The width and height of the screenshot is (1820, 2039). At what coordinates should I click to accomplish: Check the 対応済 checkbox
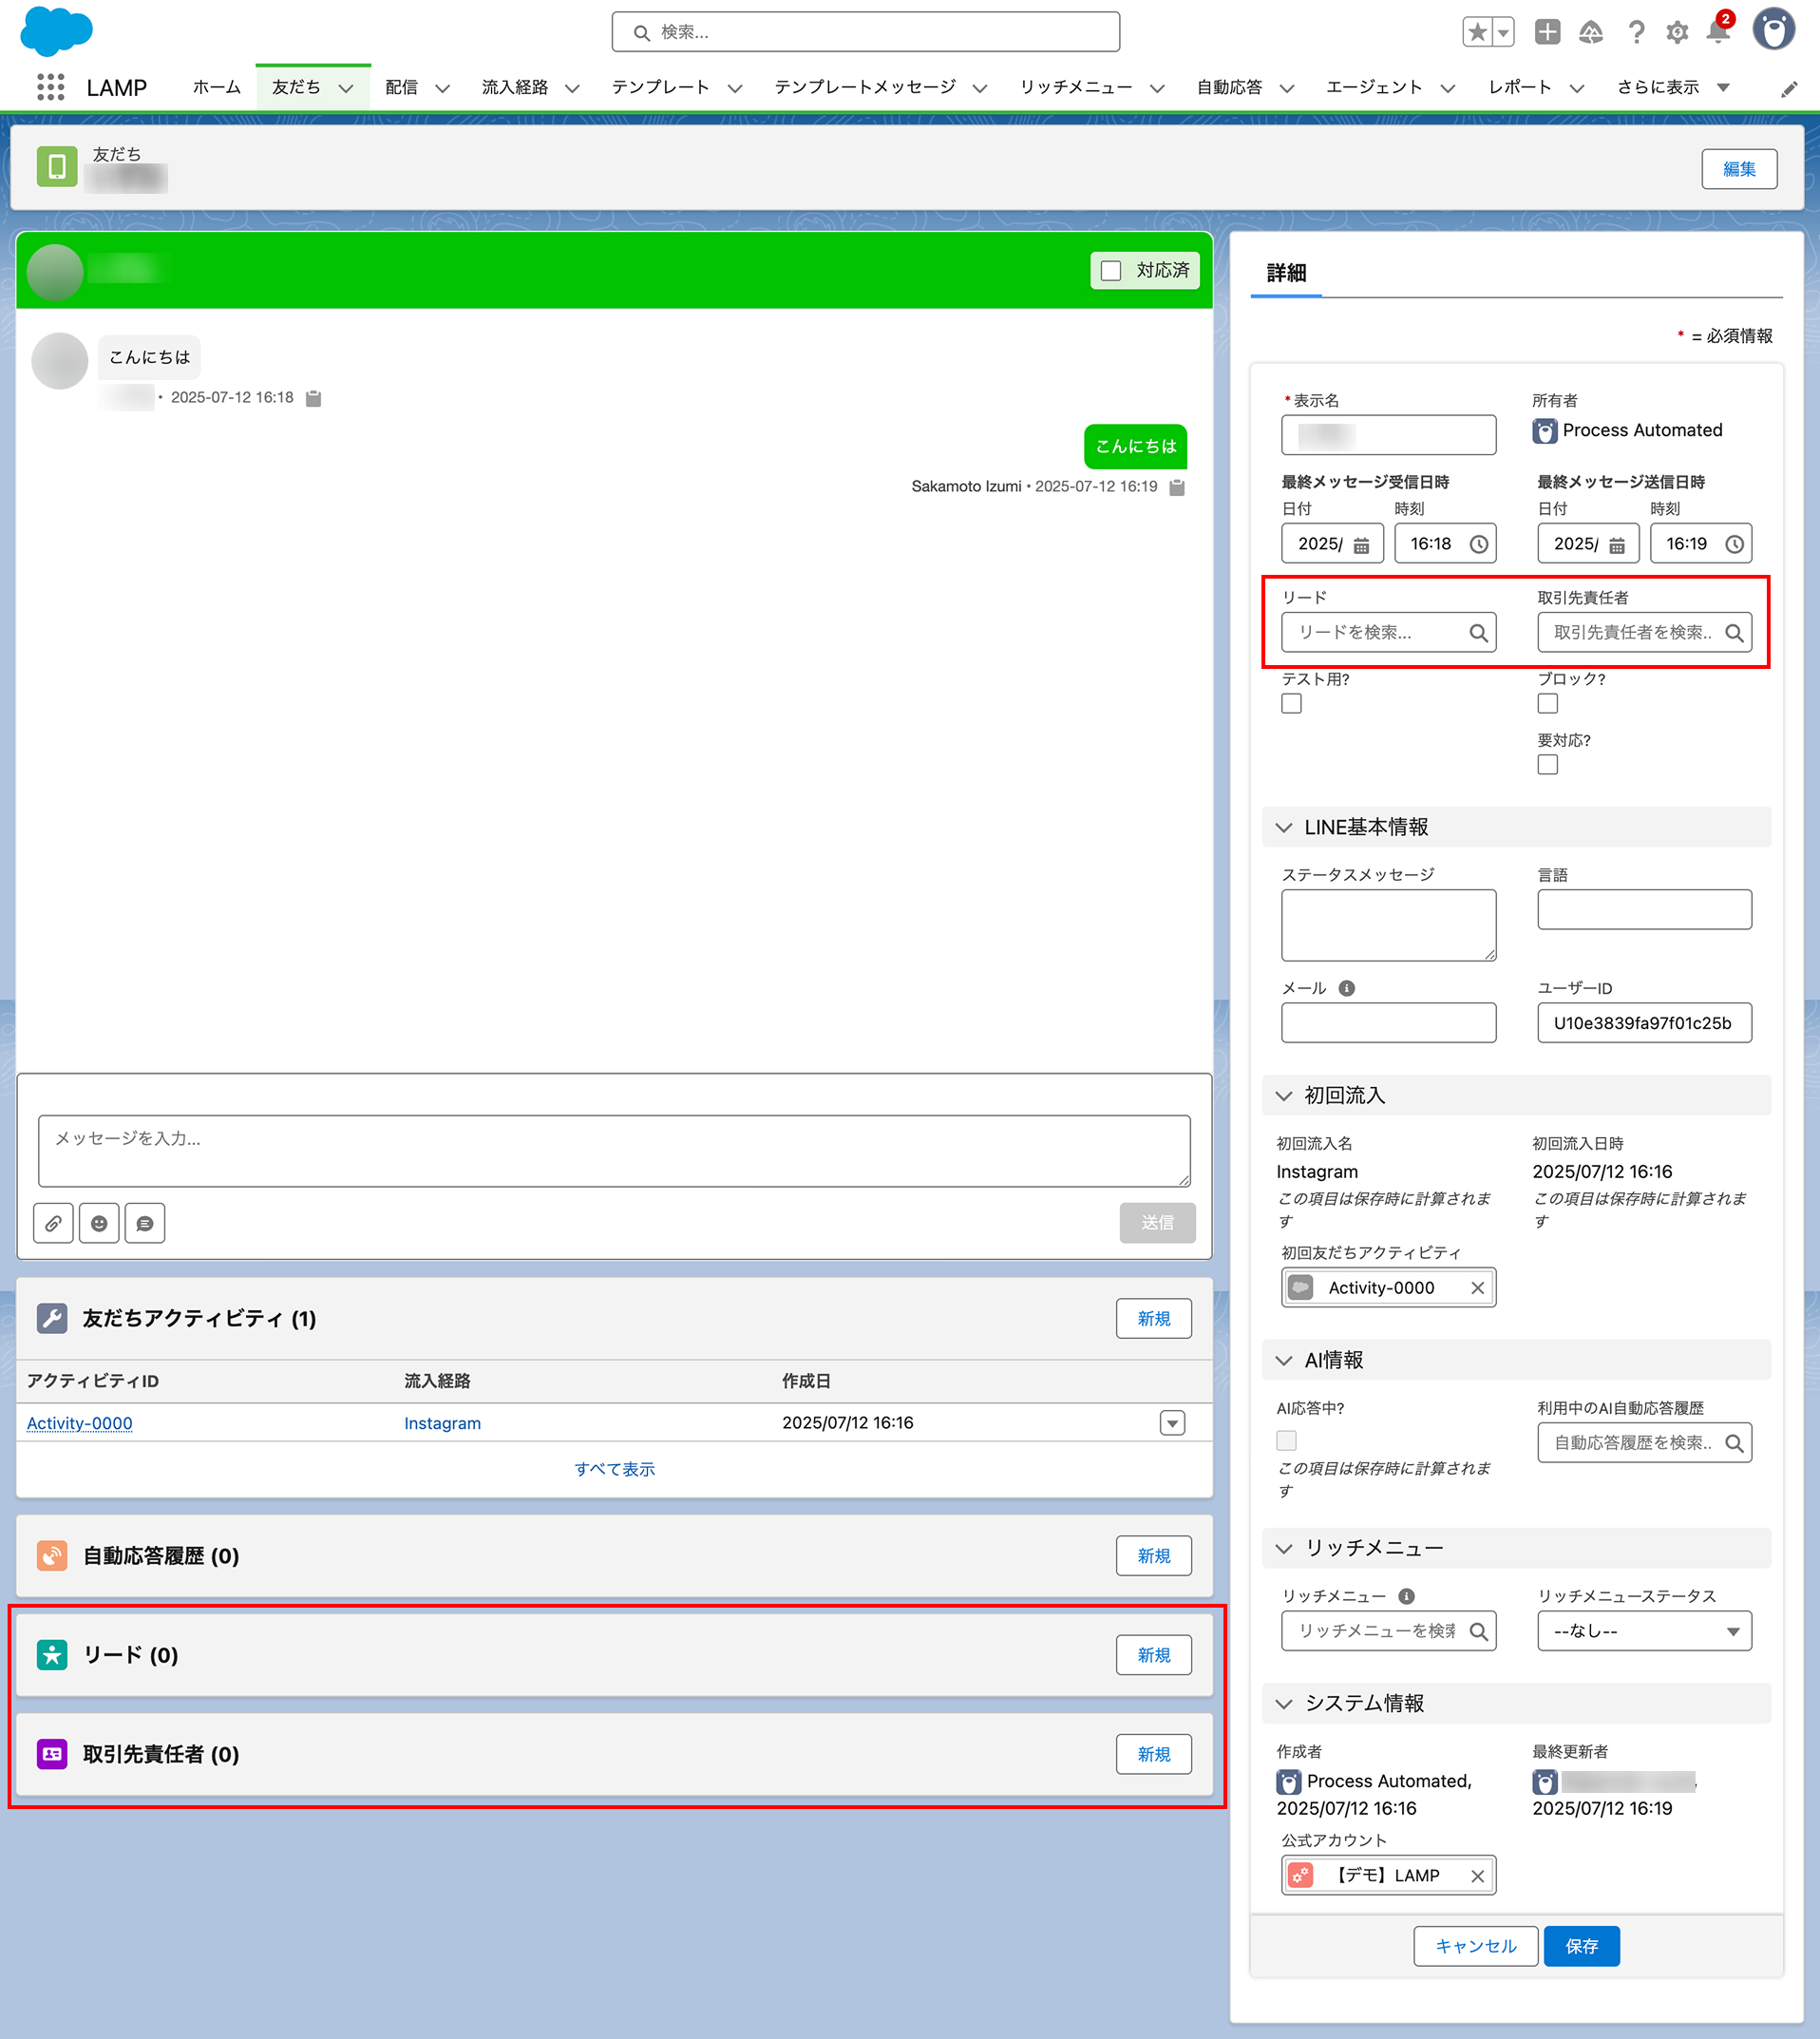click(x=1111, y=271)
